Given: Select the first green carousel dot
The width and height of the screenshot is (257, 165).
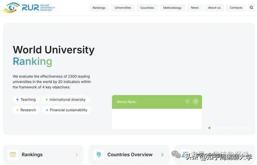Looking at the screenshot, I should (x=209, y=128).
